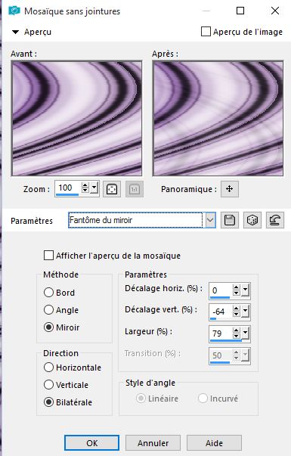The width and height of the screenshot is (291, 456).
Task: Open the Zoom value dropdown arrow
Action: pos(94,188)
